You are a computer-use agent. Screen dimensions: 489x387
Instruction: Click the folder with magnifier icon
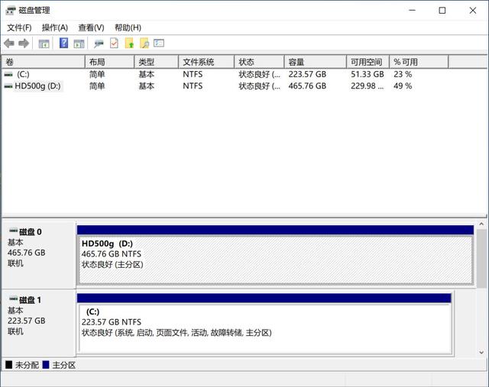[x=144, y=43]
